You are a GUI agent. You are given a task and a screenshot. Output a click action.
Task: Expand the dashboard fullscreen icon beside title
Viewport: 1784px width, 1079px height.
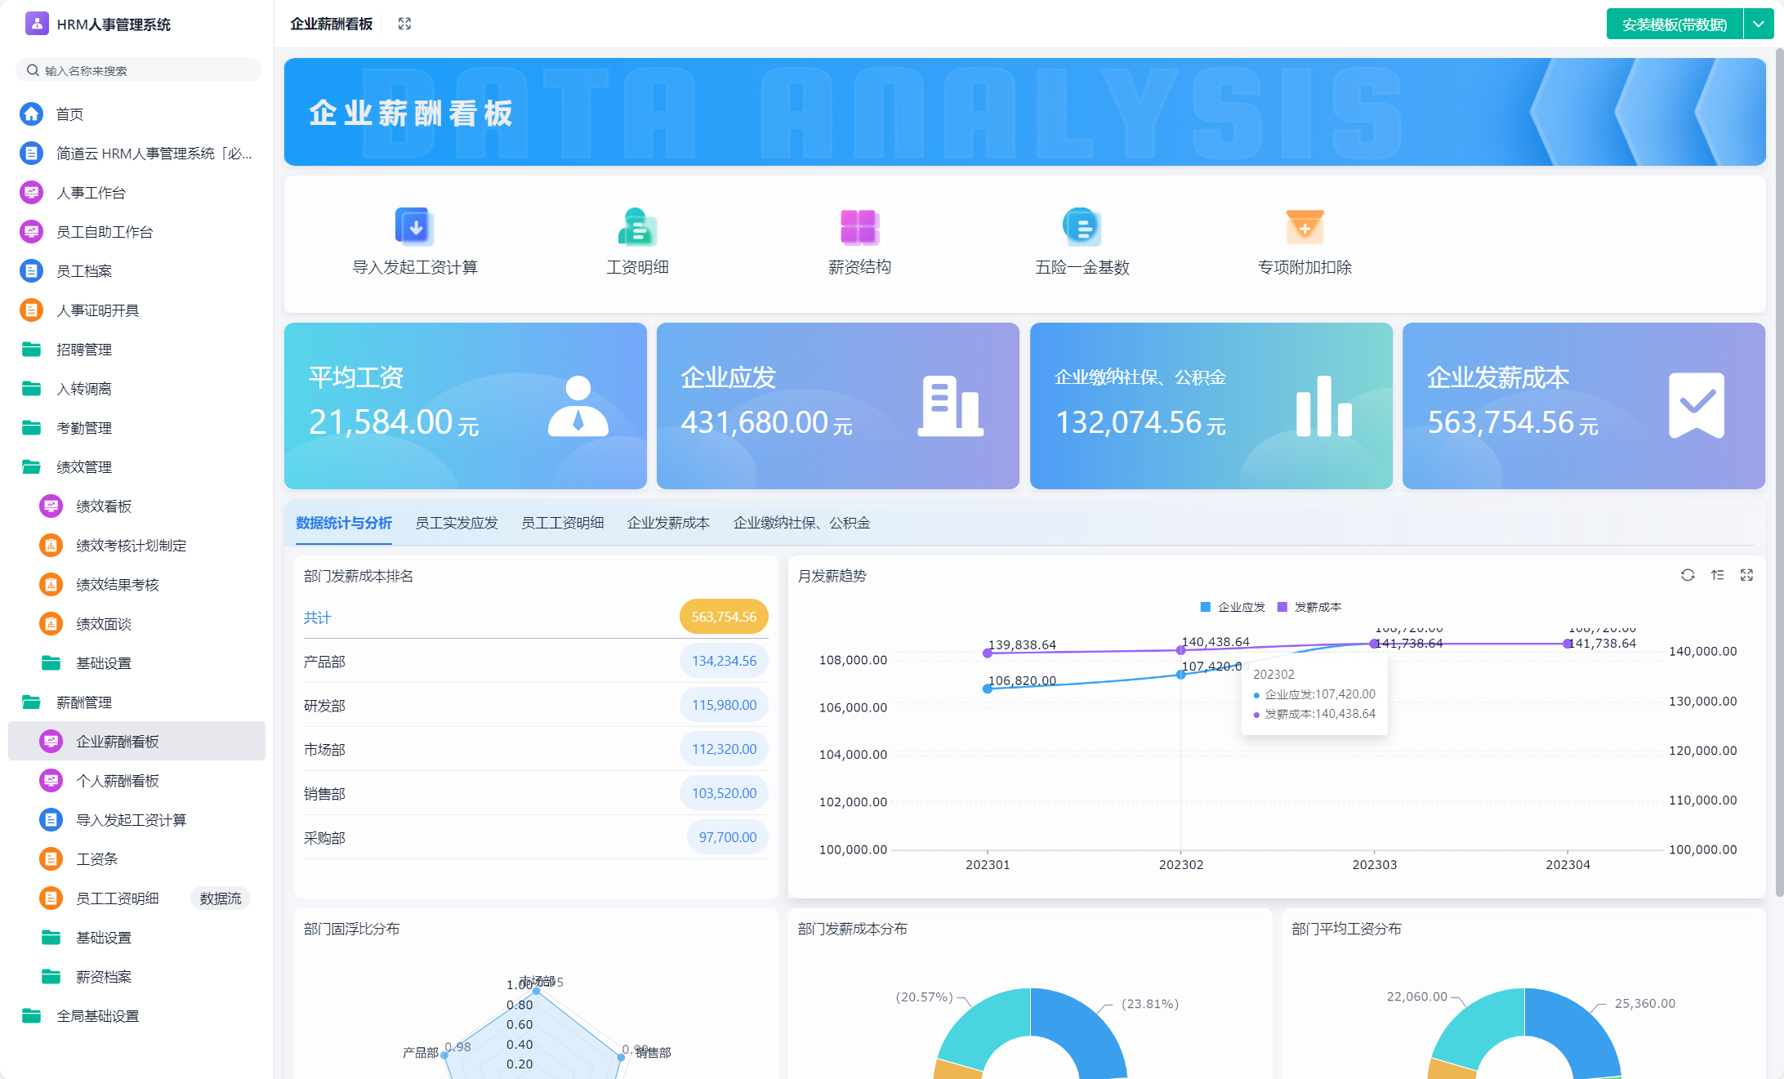[x=404, y=24]
